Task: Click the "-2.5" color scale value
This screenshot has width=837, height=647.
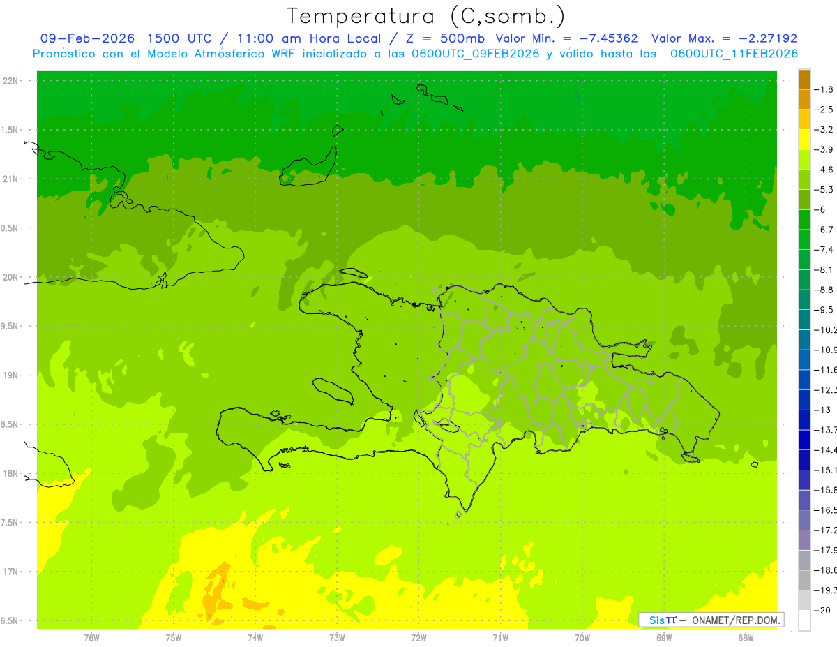Action: 824,110
